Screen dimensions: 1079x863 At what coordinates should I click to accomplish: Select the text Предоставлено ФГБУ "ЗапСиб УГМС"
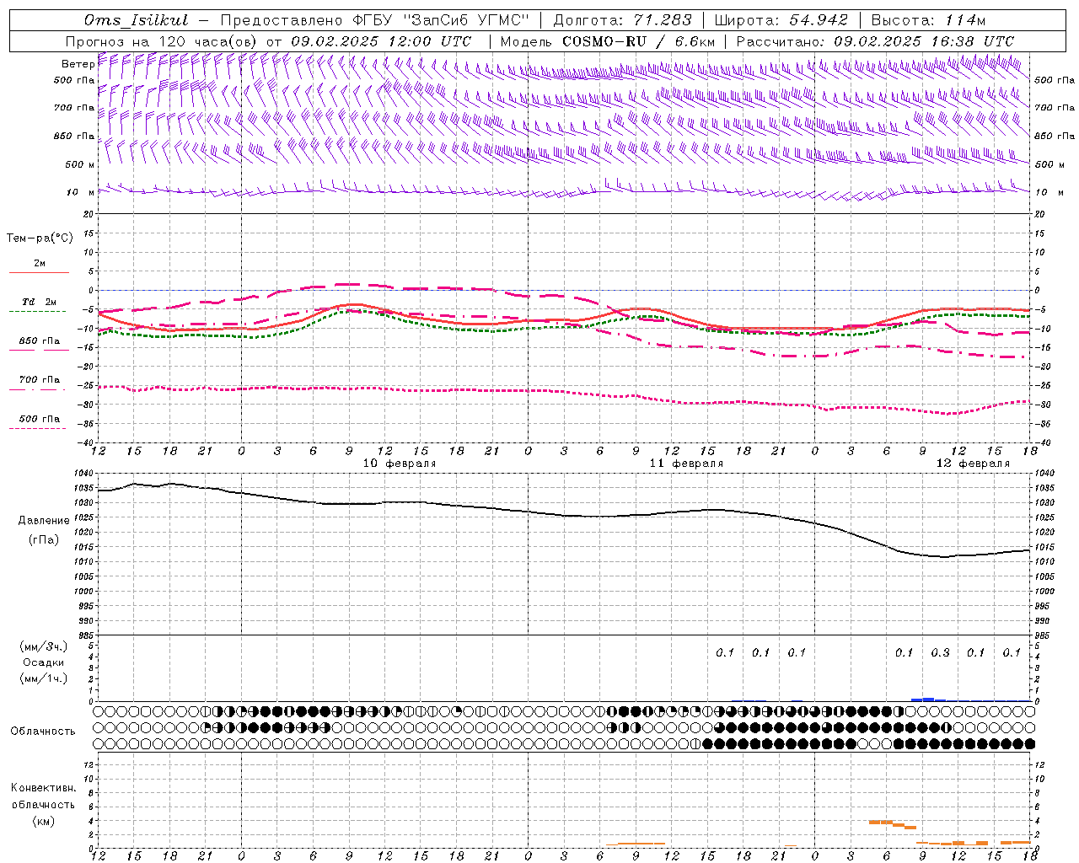[373, 20]
